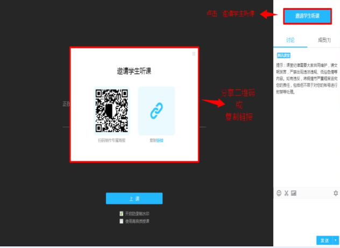The width and height of the screenshot is (340, 248).
Task: Click the 邀请学生听课 dialog title
Action: tap(134, 71)
